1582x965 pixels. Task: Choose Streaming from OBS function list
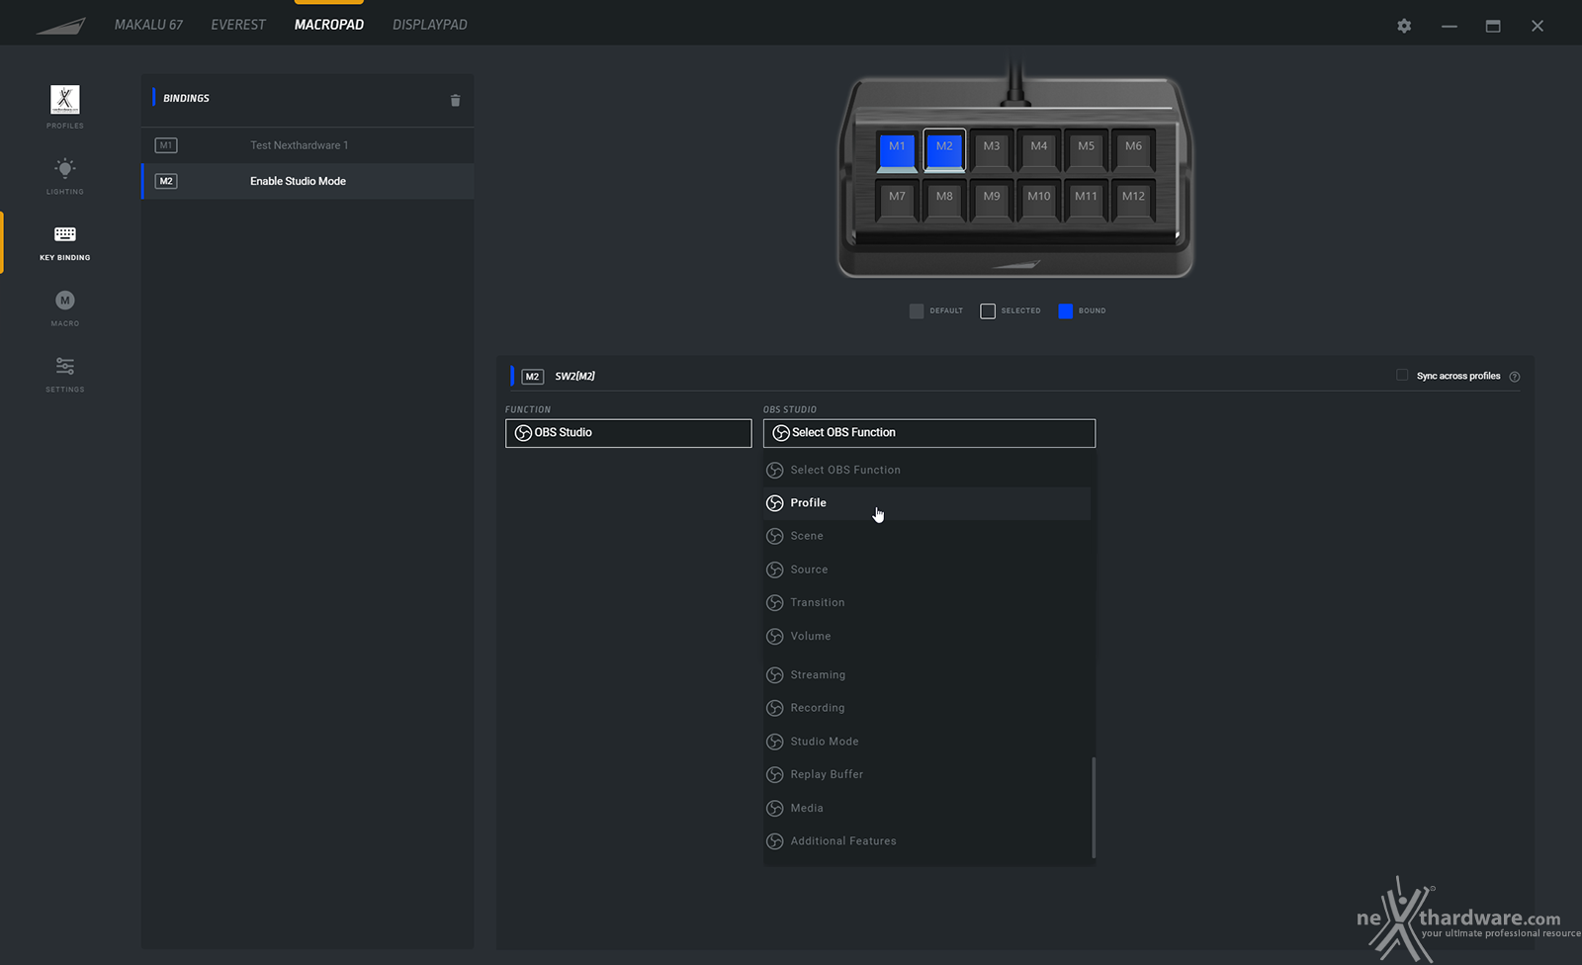coord(927,674)
